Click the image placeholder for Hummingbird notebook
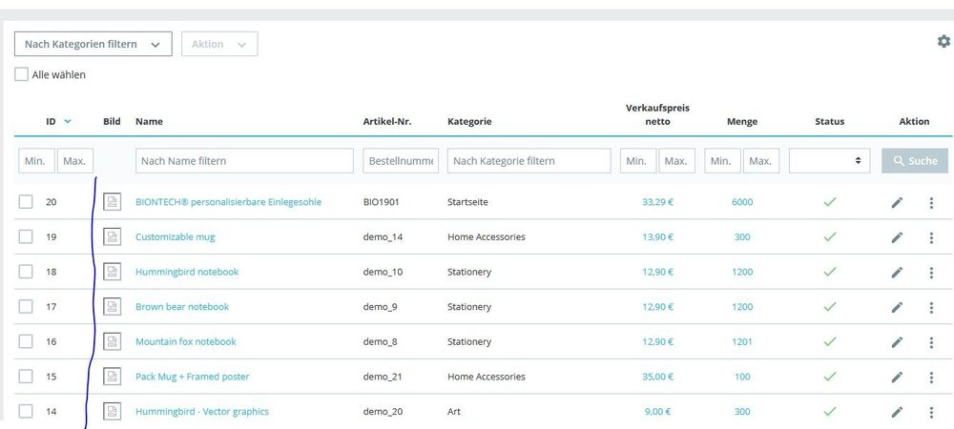 (x=113, y=272)
